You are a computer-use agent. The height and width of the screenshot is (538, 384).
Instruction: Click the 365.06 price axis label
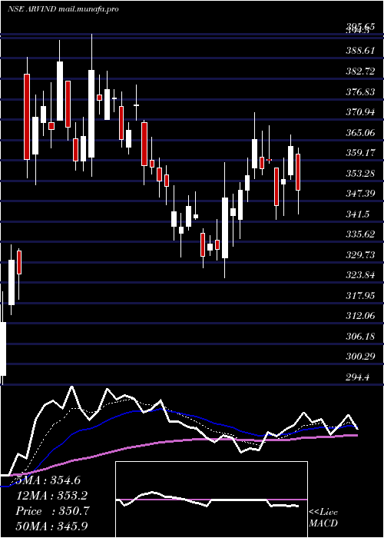point(360,132)
